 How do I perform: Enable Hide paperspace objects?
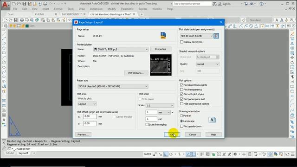tap(181, 103)
